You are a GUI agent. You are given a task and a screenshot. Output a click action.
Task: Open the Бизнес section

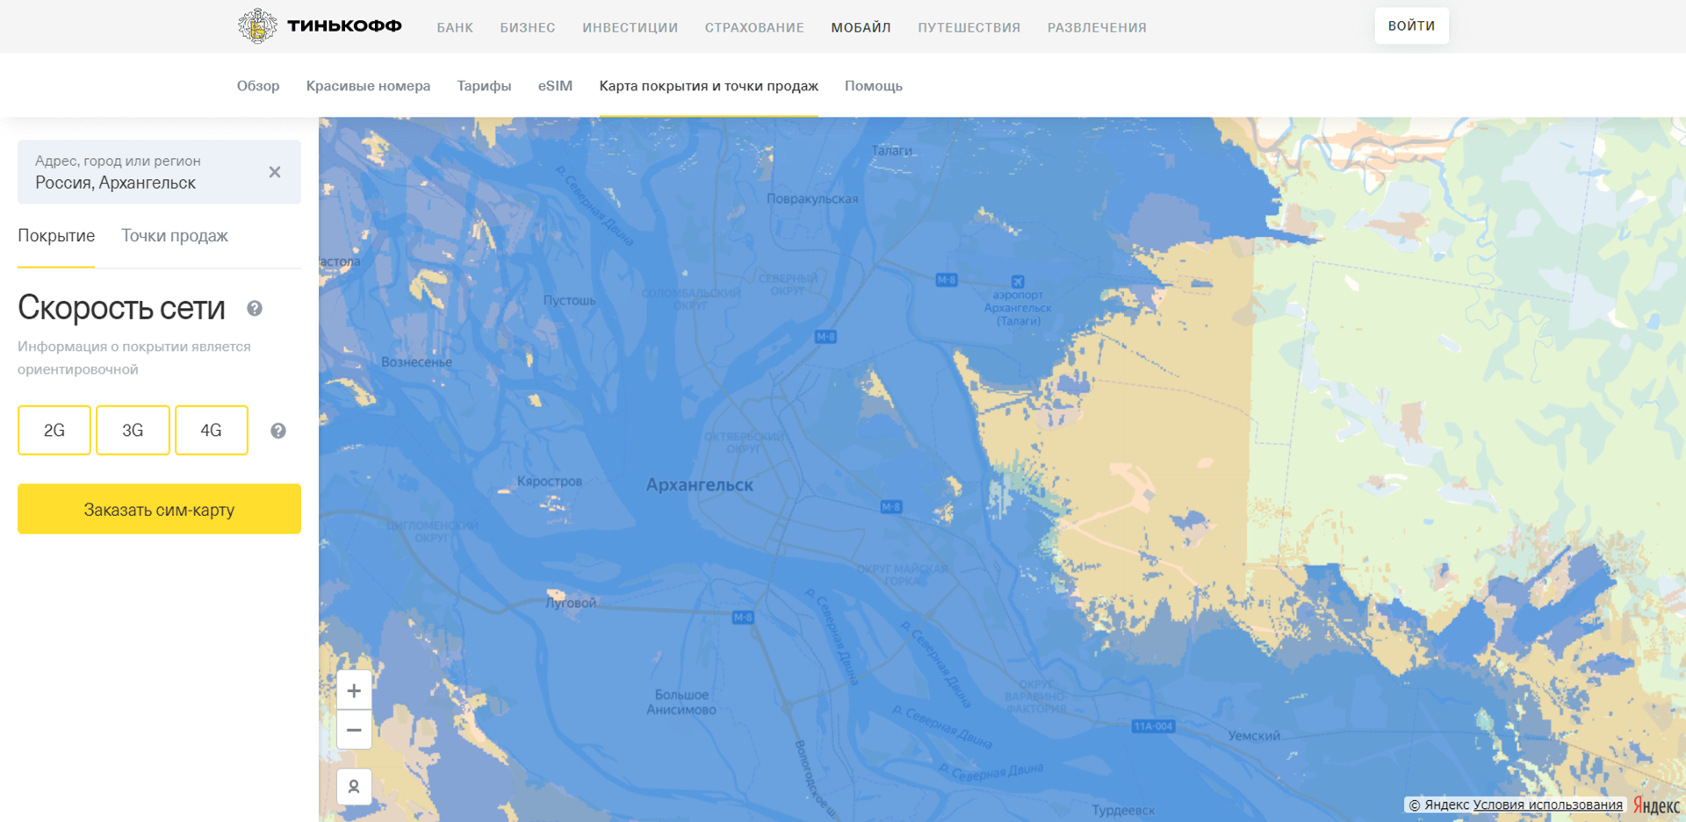(528, 27)
